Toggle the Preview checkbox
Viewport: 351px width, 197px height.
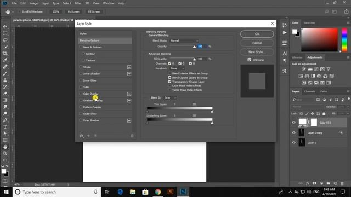(250, 60)
